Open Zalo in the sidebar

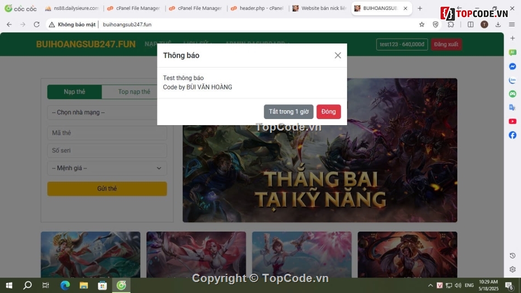click(x=512, y=80)
